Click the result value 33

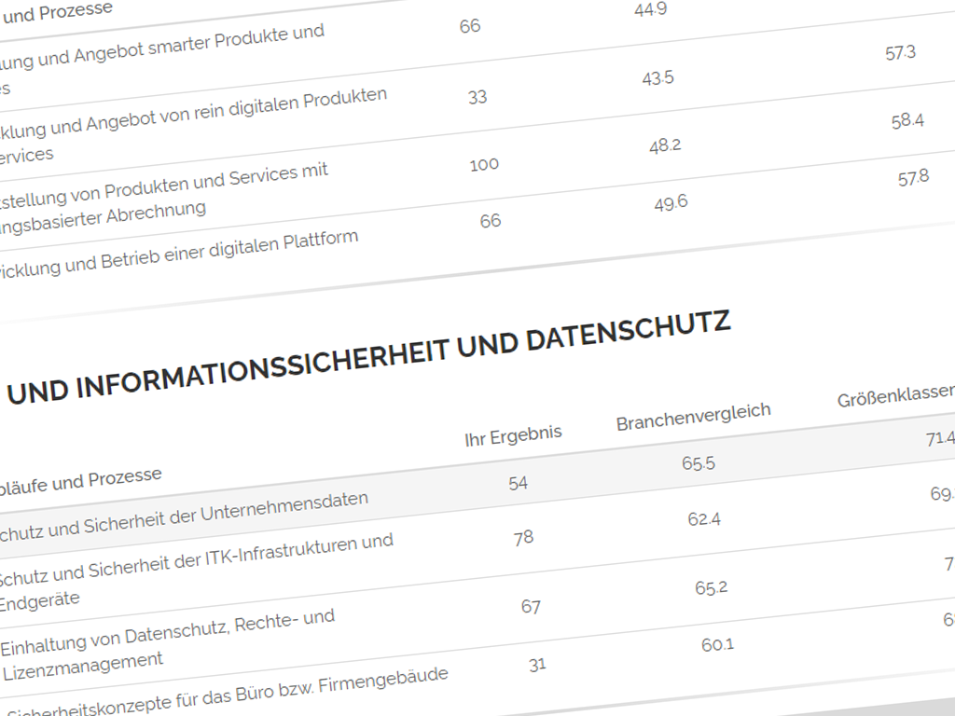coord(477,97)
